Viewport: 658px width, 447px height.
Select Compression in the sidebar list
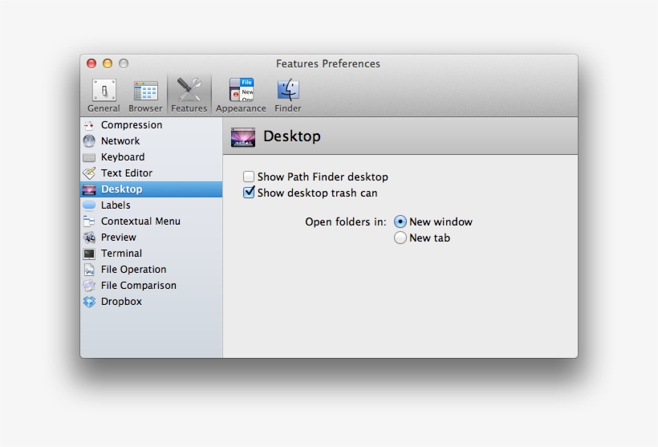(x=151, y=125)
